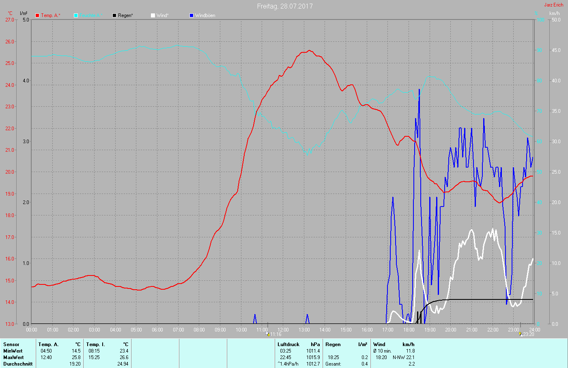Click the pressure average 1012.7
Viewport: 568px width, 368px height.
pos(313,364)
